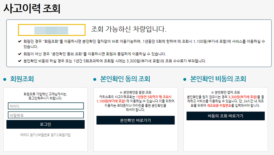
Task: Open the 비밀번호 찾기 link
Action: (47, 135)
